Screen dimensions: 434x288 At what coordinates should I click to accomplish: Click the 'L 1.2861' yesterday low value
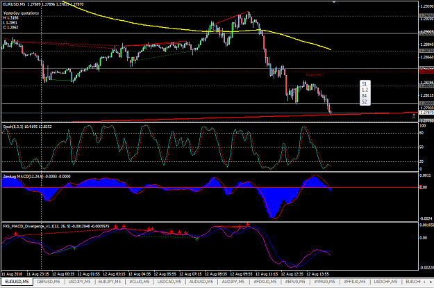(10, 22)
